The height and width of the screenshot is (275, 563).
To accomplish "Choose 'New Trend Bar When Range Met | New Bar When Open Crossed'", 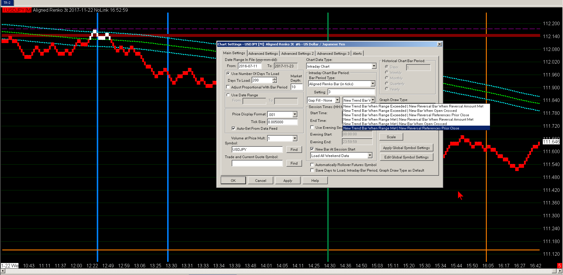I will (x=395, y=124).
